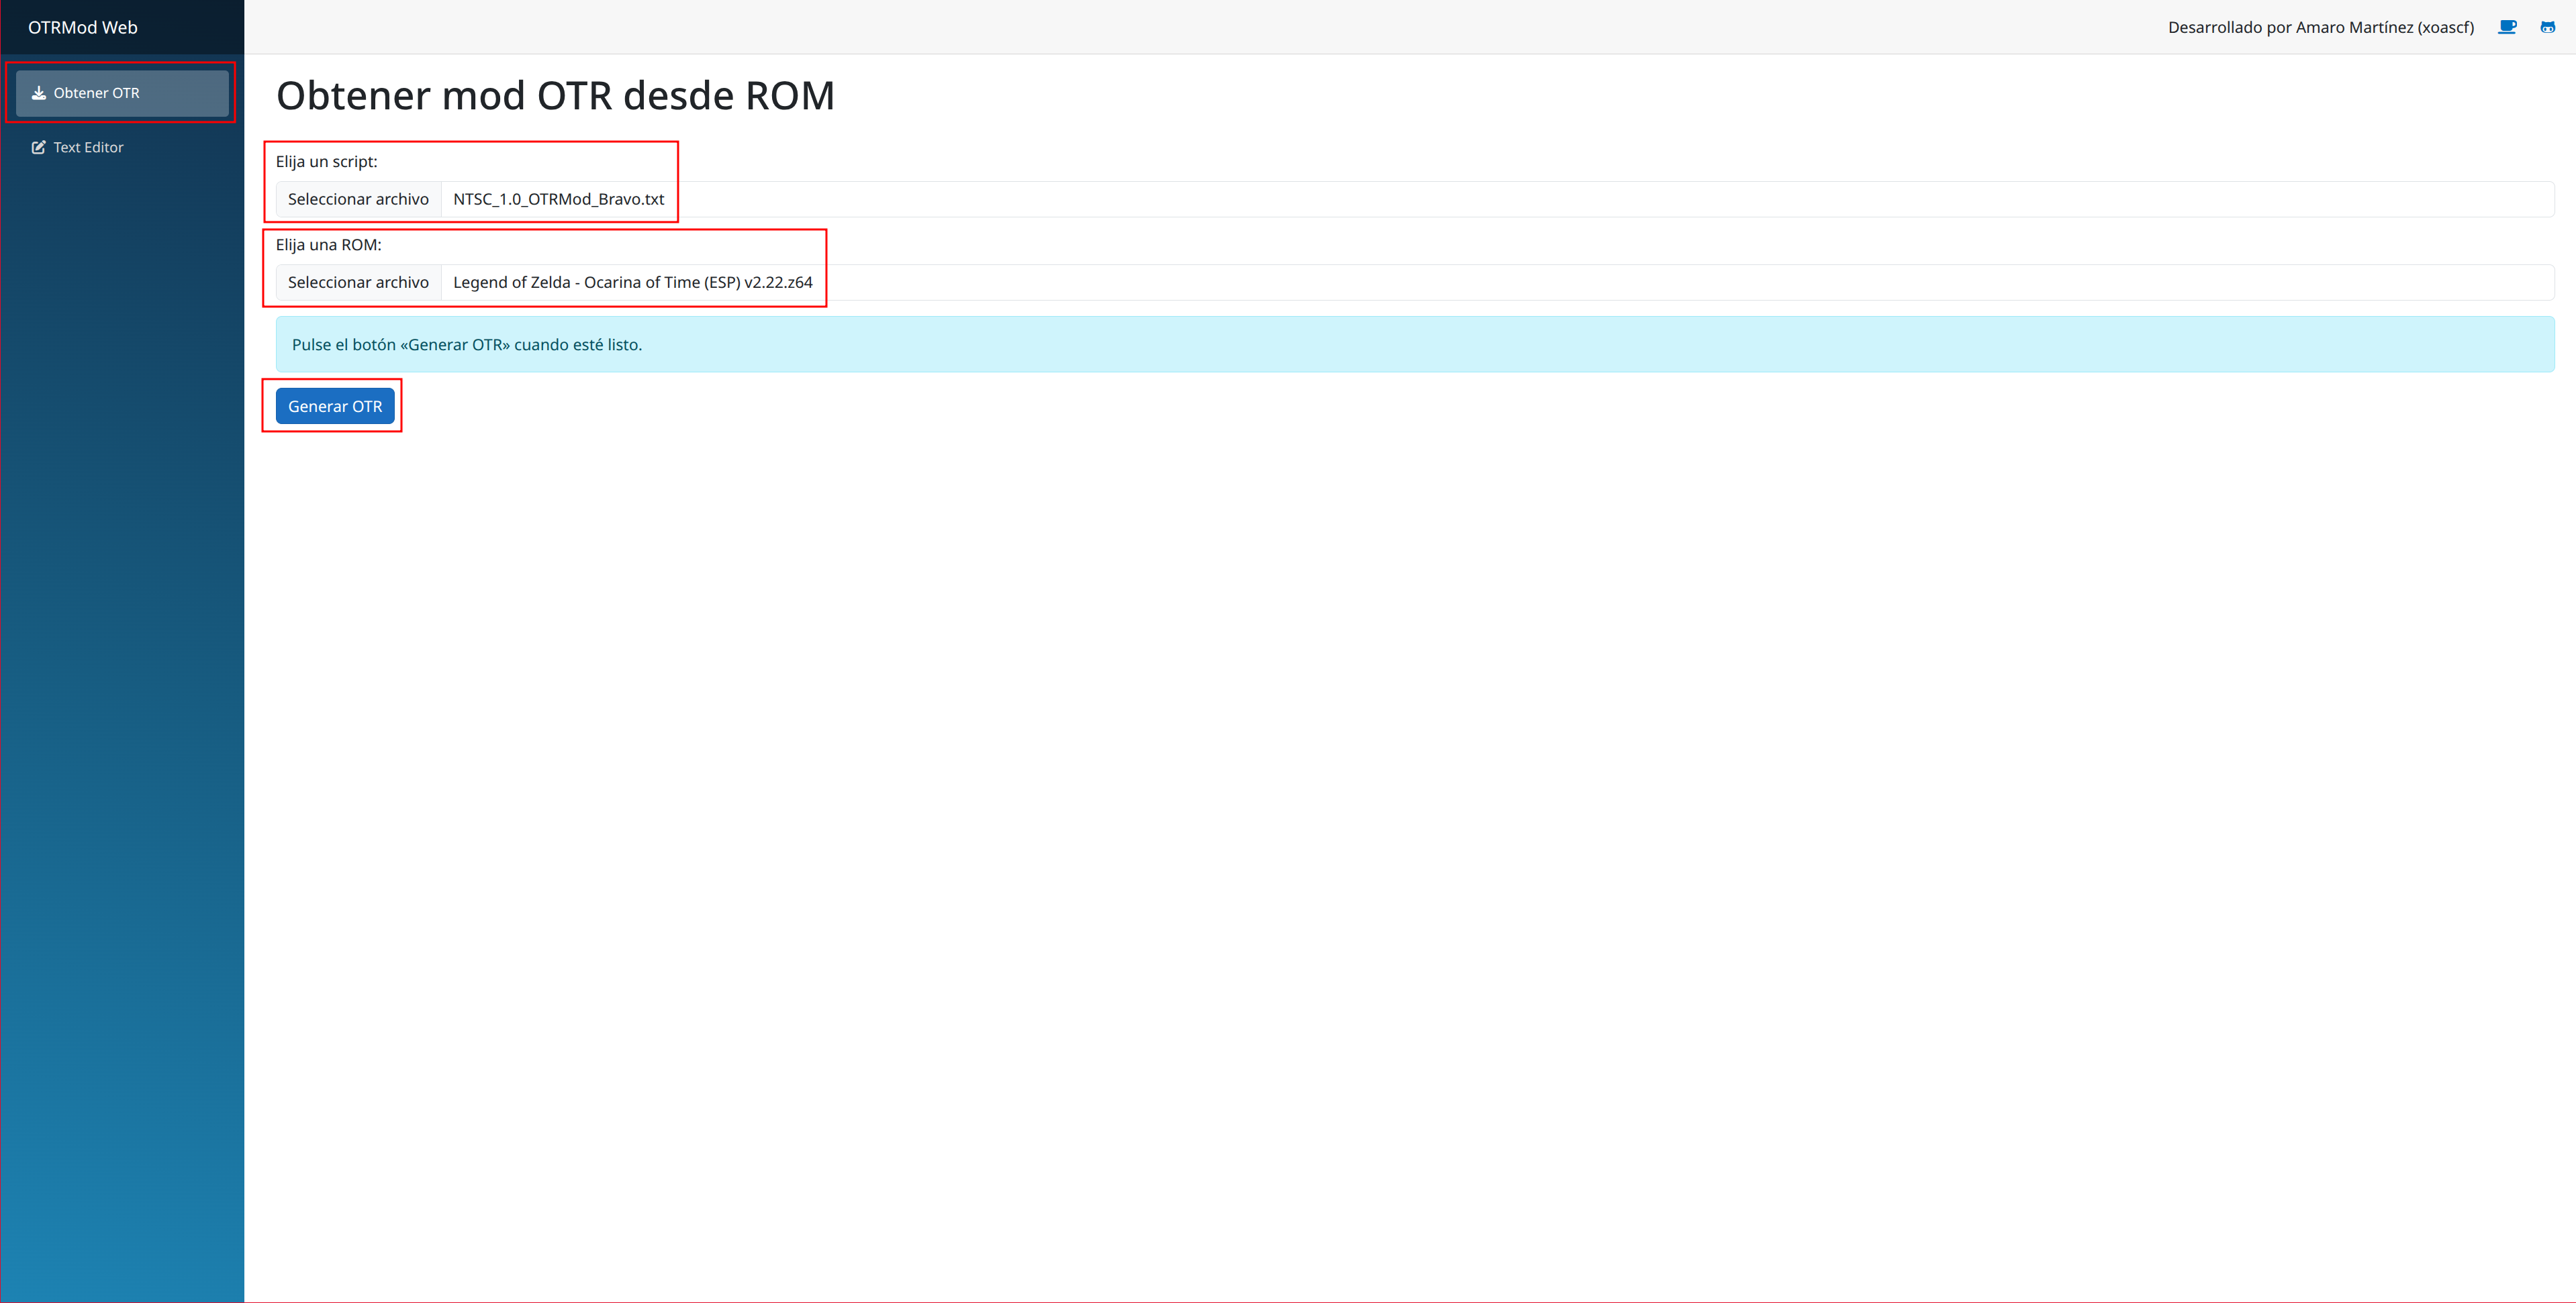Open the GitHub cat icon link
2576x1303 pixels.
pyautogui.click(x=2547, y=27)
